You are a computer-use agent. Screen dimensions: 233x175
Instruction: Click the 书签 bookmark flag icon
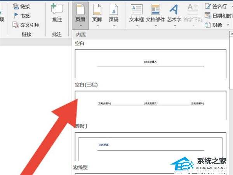click(x=16, y=16)
